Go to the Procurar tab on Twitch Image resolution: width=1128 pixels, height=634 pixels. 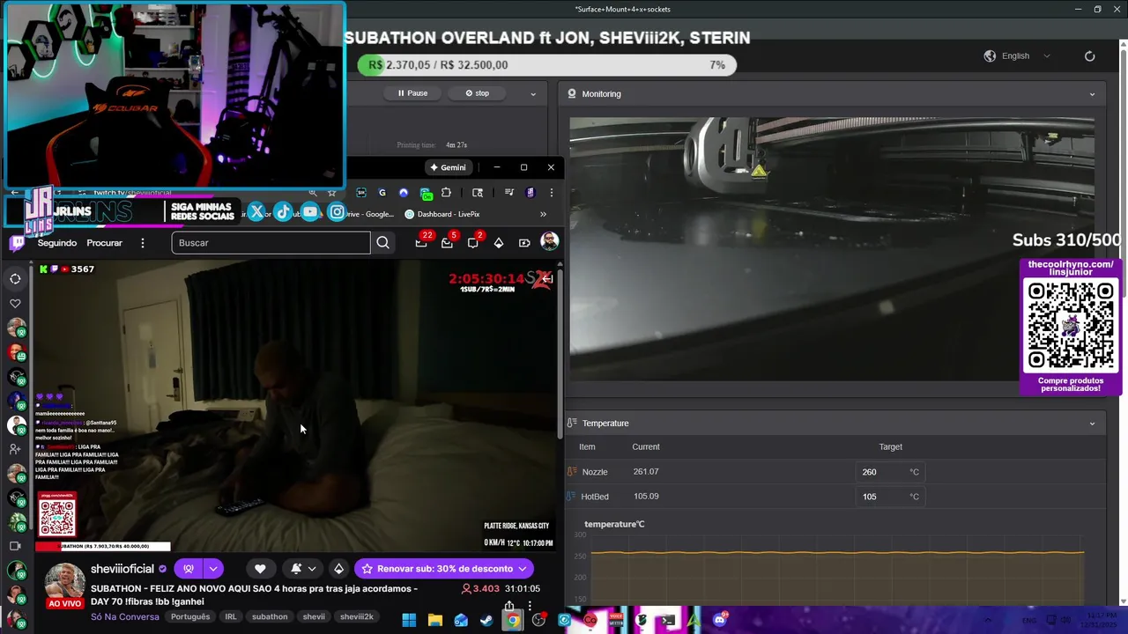[104, 243]
